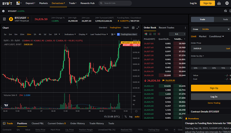Open the Markets page
This screenshot has width=231, height=133.
(43, 3)
